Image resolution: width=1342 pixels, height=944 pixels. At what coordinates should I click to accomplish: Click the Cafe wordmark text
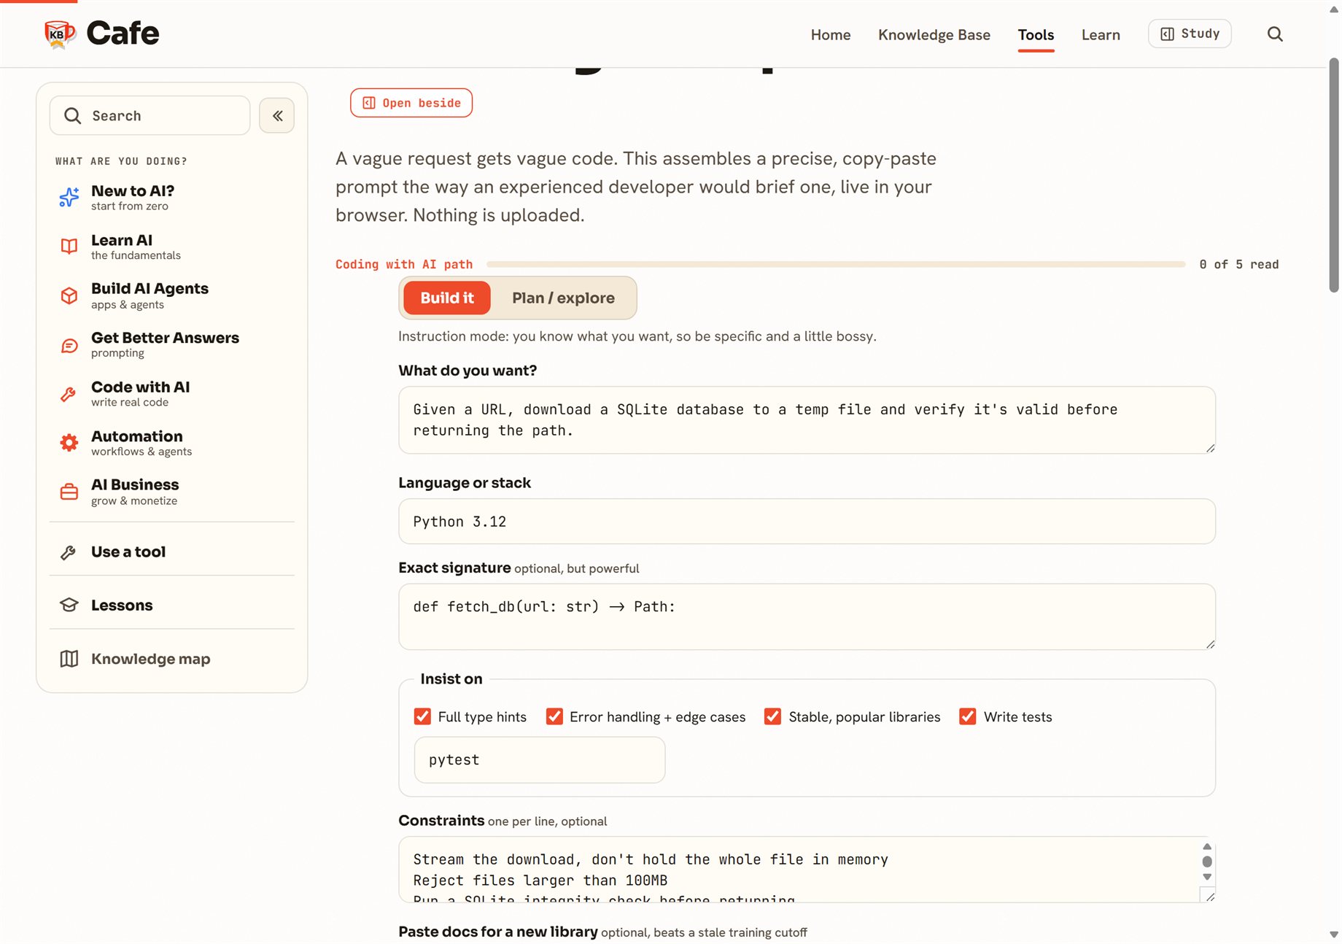tap(123, 34)
